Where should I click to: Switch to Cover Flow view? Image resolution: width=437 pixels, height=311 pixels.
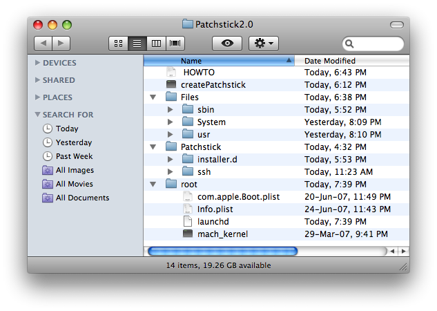point(175,44)
